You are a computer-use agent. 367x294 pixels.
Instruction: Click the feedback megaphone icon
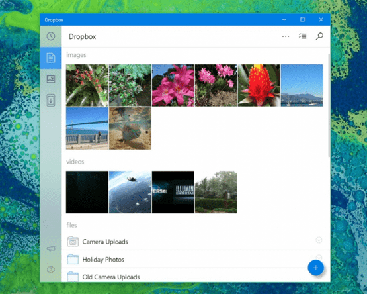pyautogui.click(x=51, y=248)
